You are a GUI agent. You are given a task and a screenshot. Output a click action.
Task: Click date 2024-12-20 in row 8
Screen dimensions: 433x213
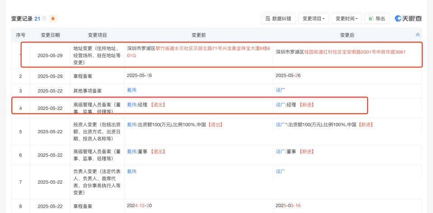tap(139, 206)
